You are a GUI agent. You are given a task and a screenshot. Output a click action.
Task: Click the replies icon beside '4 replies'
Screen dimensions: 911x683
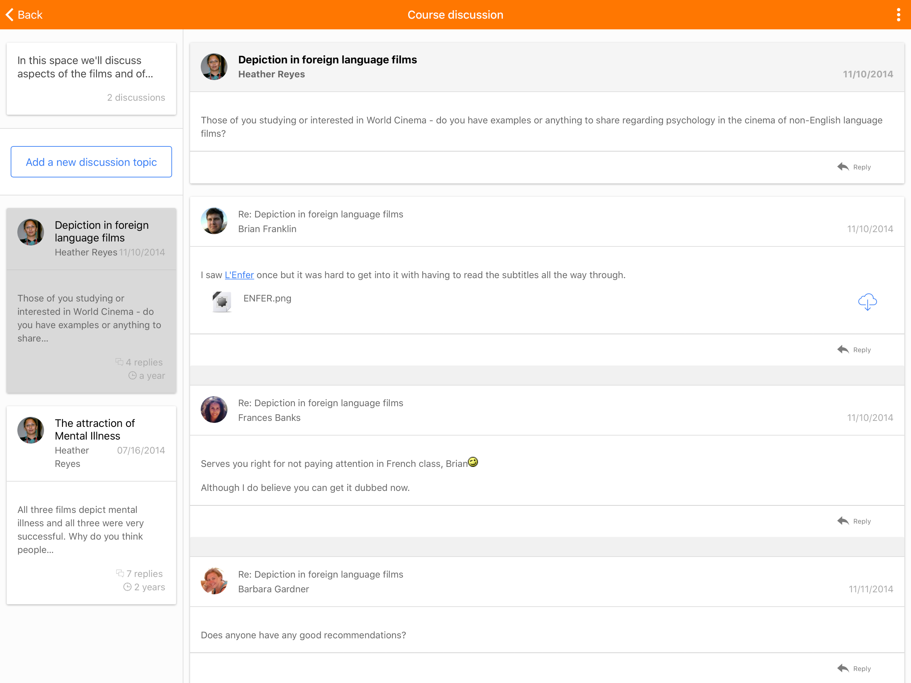pyautogui.click(x=119, y=362)
